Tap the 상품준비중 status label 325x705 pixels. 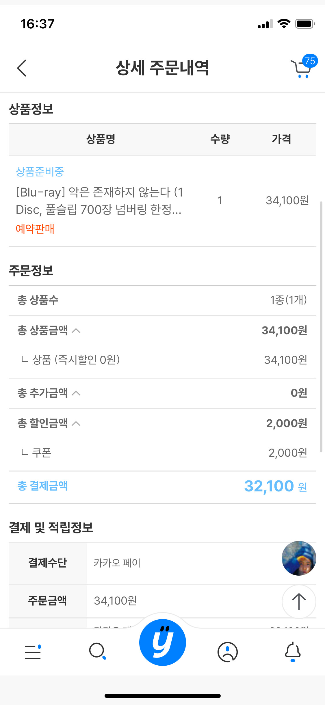pos(40,172)
